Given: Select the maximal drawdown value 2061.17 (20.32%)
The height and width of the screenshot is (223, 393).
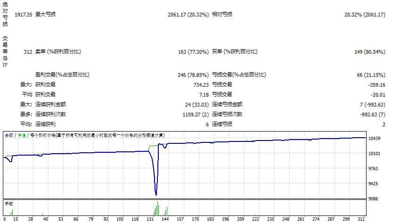Looking at the screenshot, I should [188, 15].
